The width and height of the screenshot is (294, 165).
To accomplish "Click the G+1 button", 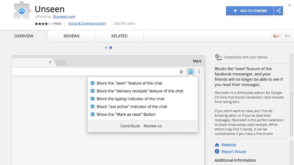I will pos(276,36).
